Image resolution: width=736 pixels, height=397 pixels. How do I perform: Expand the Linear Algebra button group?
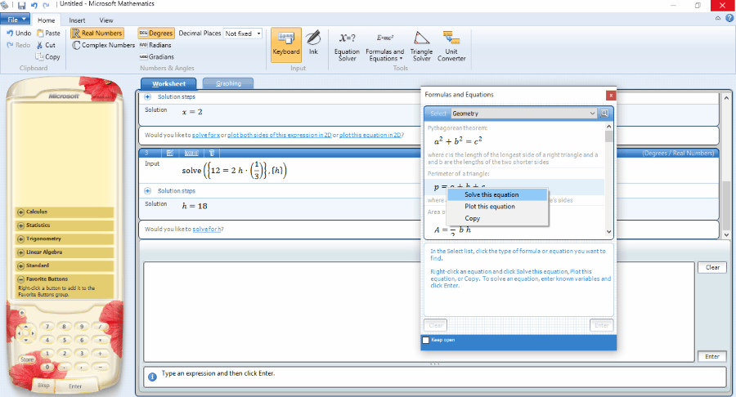[65, 252]
